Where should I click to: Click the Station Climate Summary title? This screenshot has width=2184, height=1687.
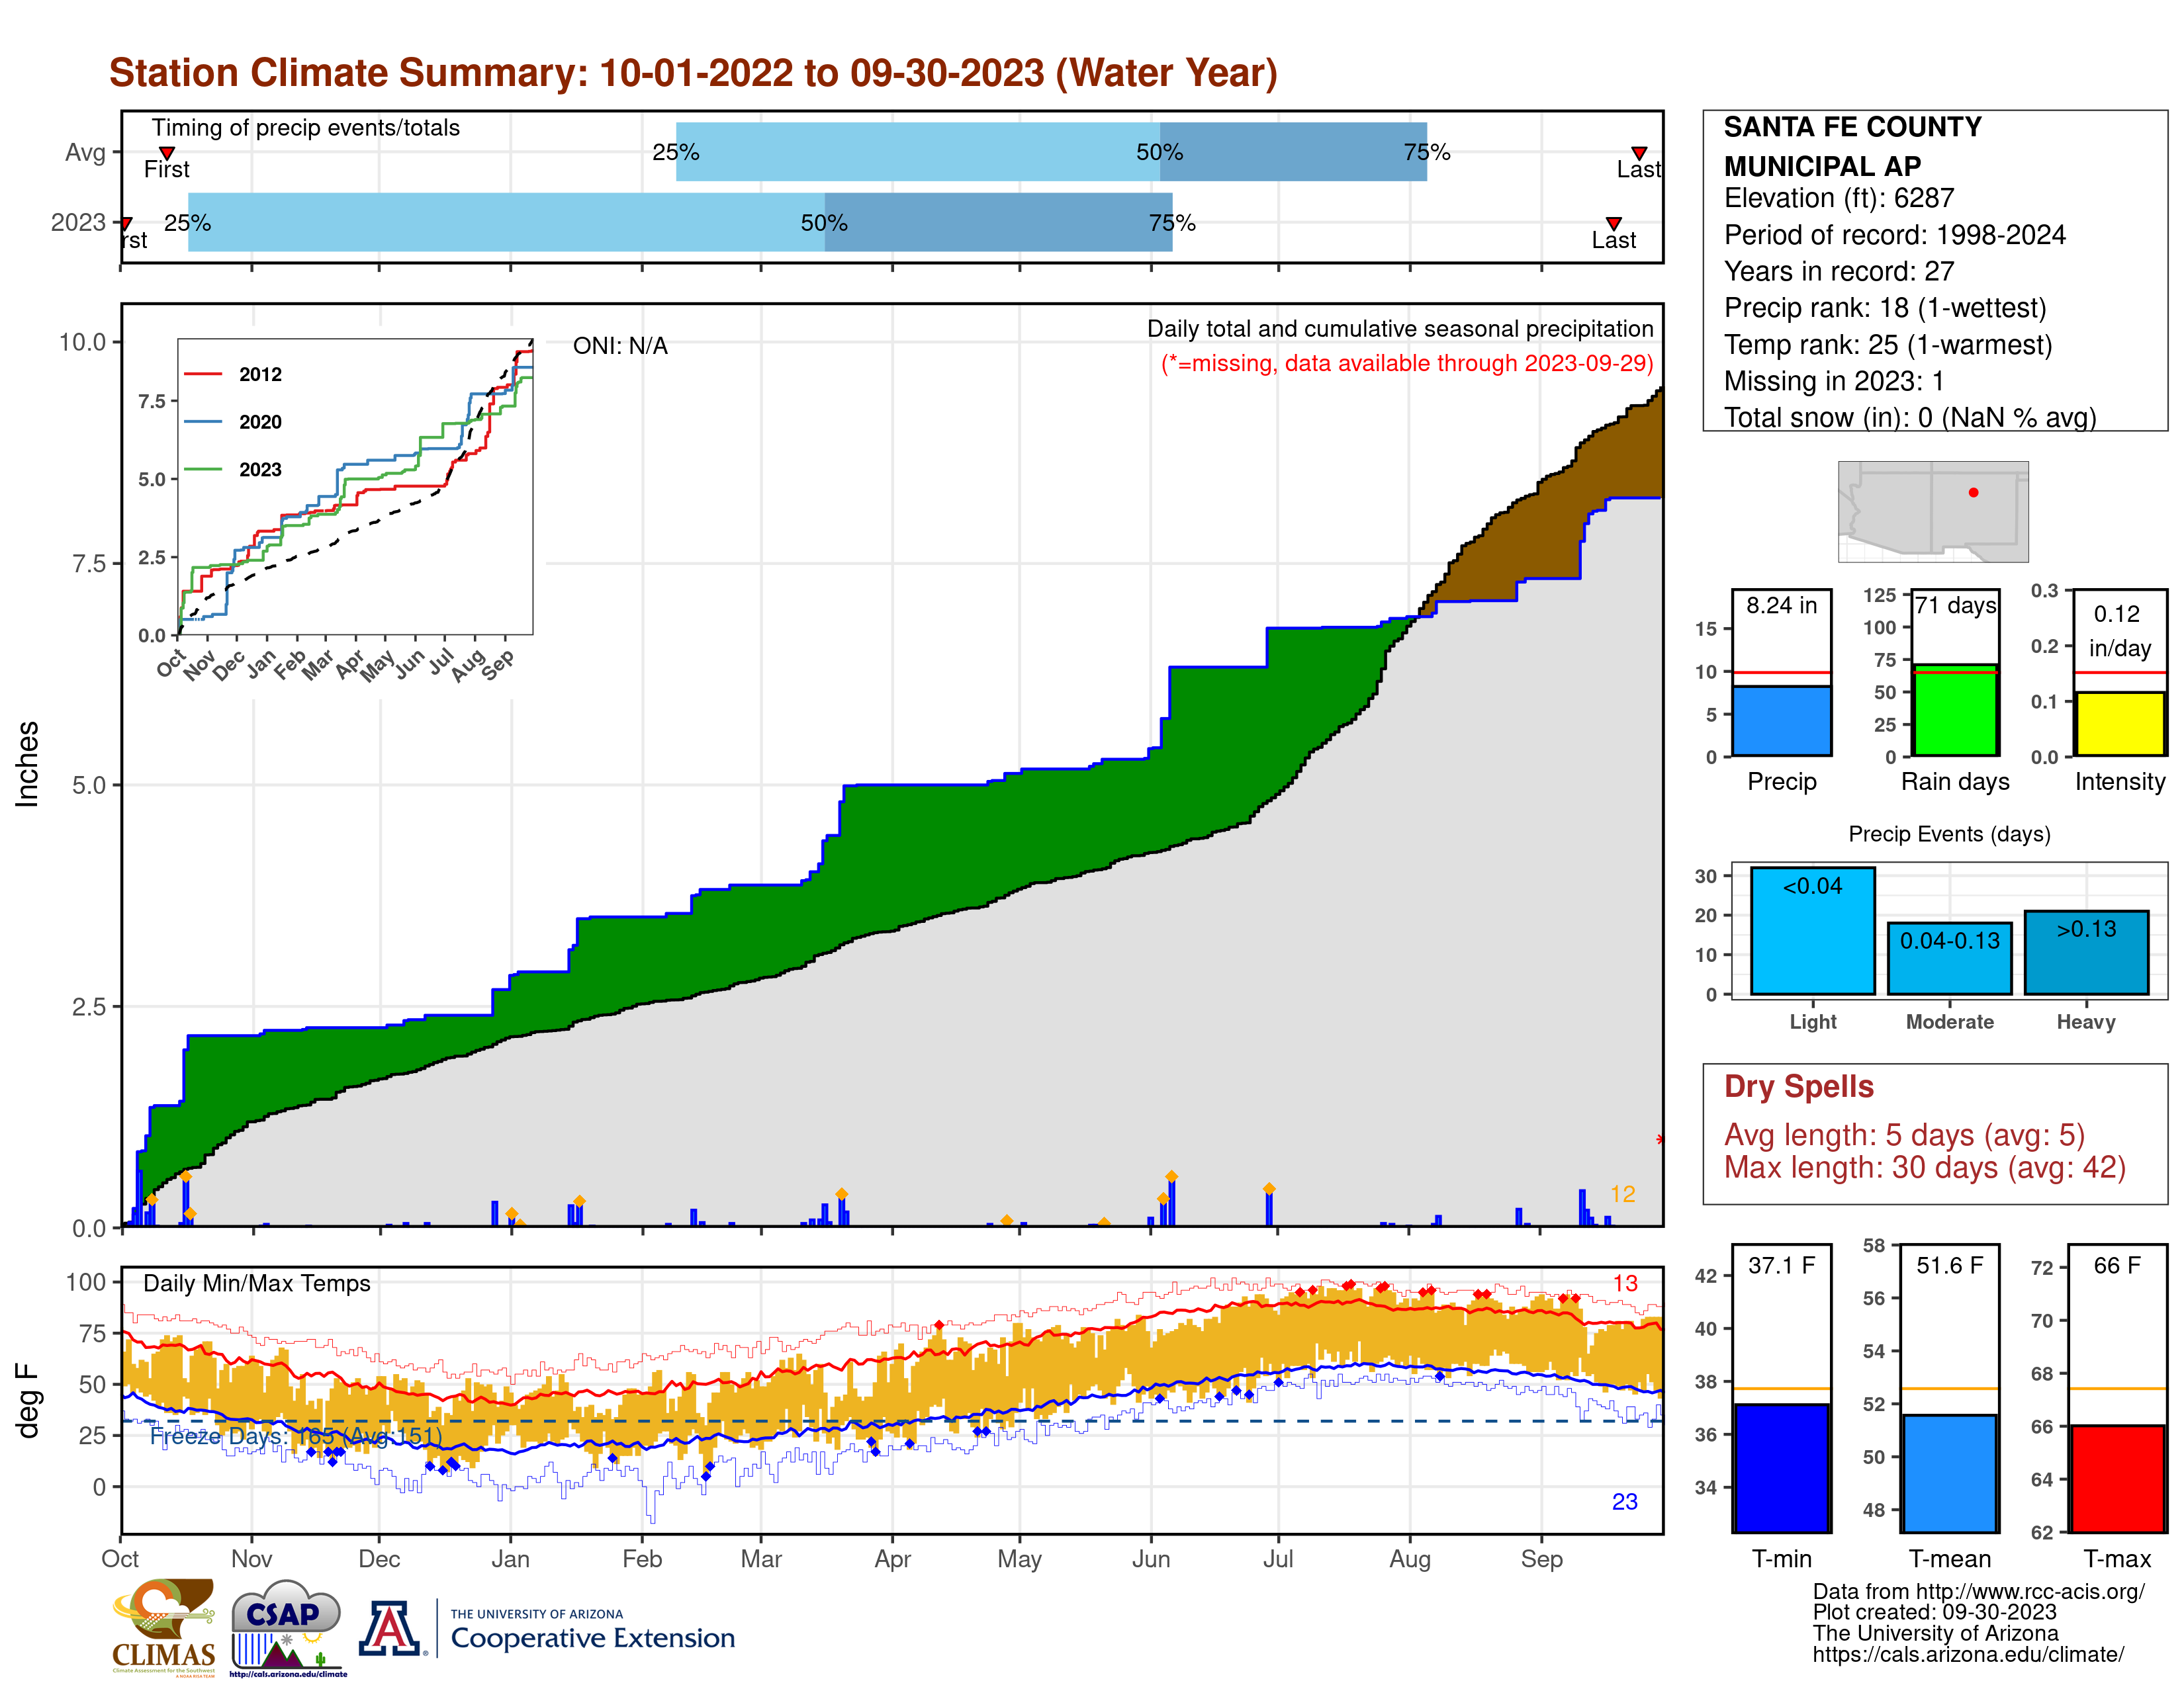pos(693,73)
